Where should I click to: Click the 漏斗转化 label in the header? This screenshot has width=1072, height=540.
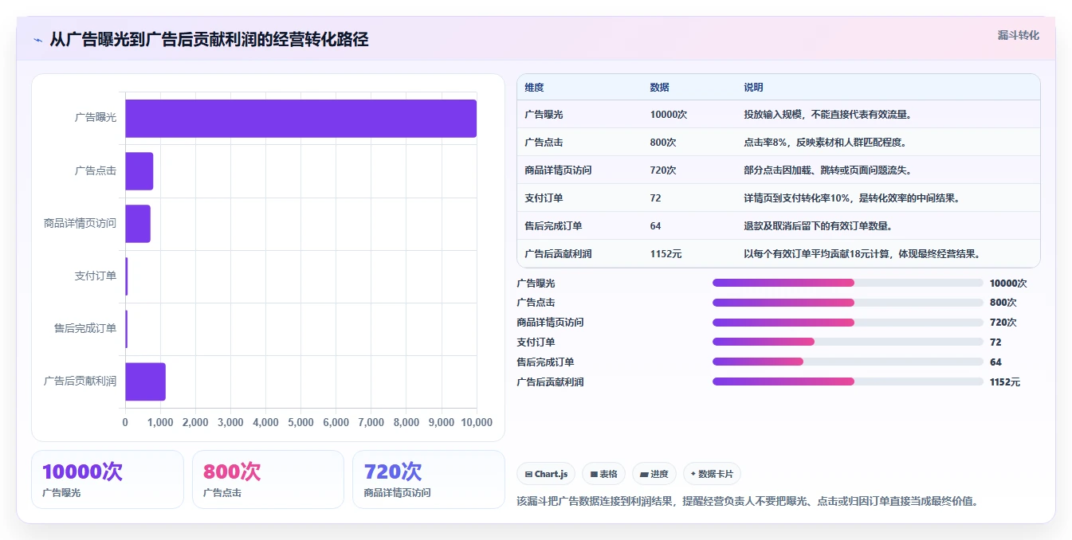pyautogui.click(x=1018, y=35)
